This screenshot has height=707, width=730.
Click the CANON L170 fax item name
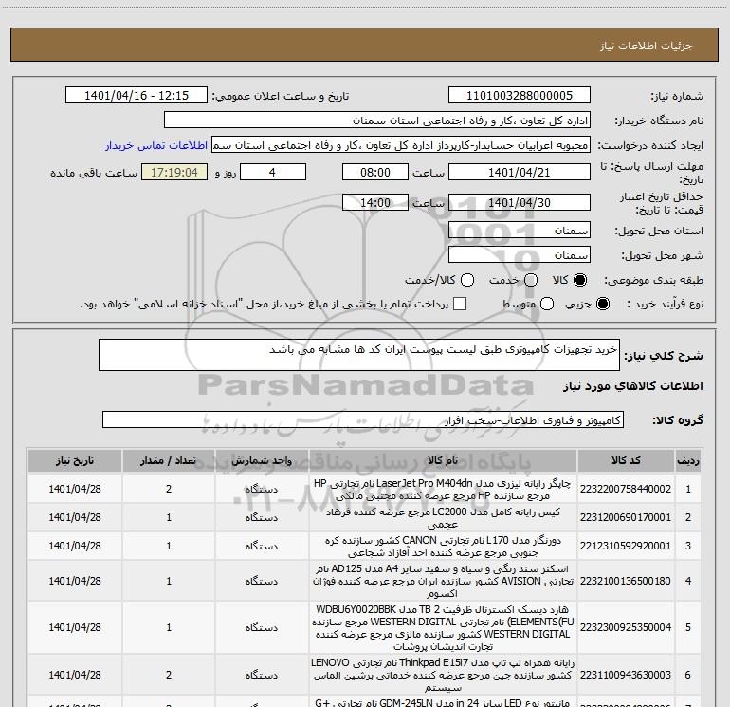443,546
